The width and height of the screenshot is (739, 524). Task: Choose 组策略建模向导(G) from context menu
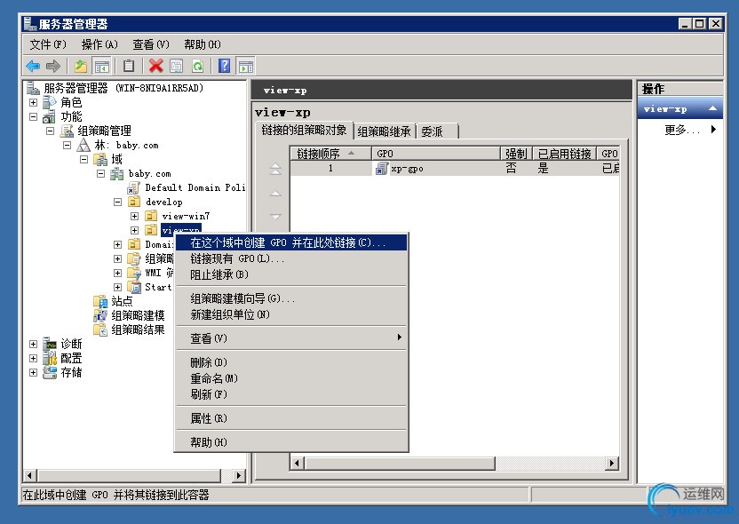290,298
